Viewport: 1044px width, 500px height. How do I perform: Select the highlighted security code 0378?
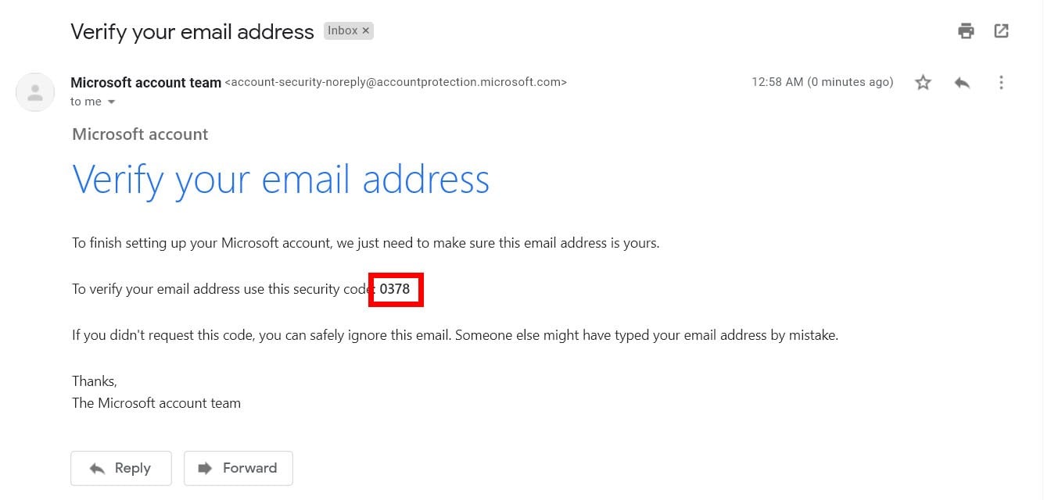395,289
